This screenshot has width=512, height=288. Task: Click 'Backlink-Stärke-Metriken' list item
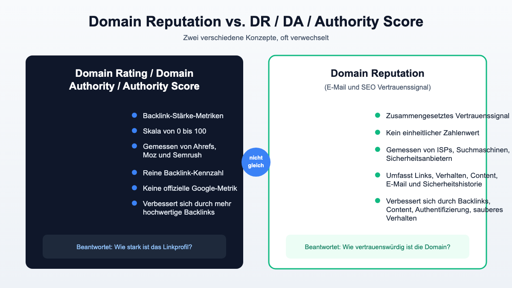(183, 116)
